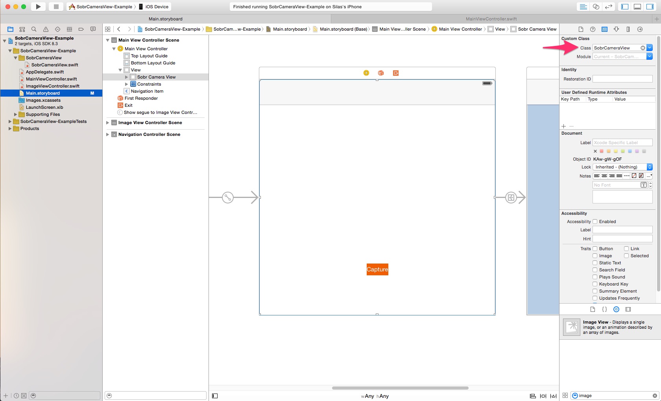Open Resolve Auto Layout Issues menu

click(x=553, y=396)
